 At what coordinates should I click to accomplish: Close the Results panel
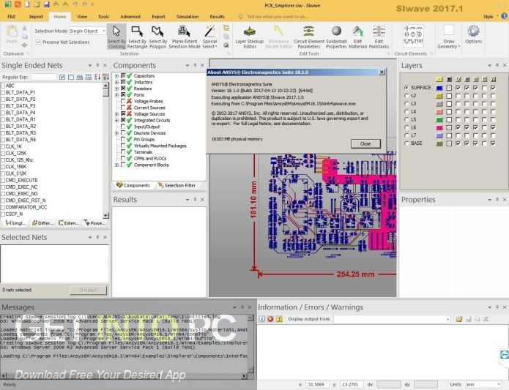click(x=202, y=200)
